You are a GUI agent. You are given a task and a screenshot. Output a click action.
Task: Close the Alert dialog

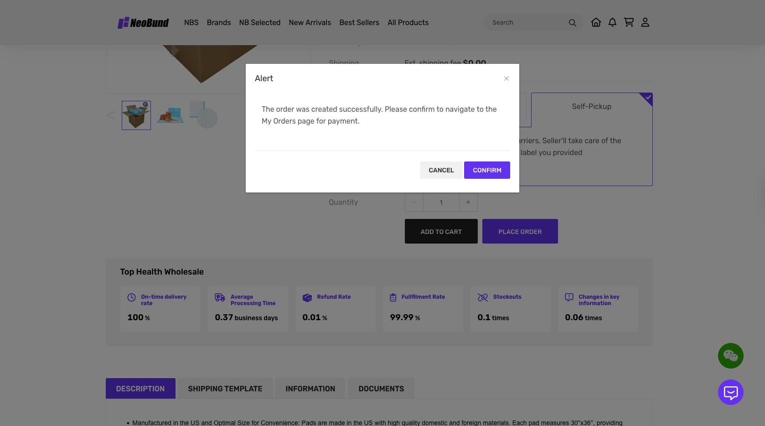coord(506,78)
